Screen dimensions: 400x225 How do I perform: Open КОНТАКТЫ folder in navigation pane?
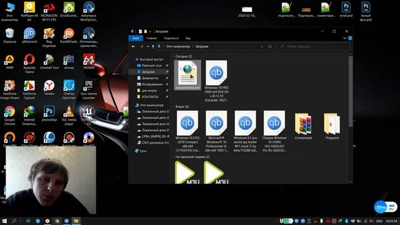point(147,97)
